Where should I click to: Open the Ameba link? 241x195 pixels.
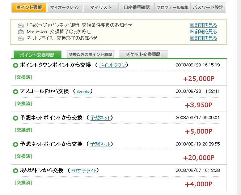[83, 92]
